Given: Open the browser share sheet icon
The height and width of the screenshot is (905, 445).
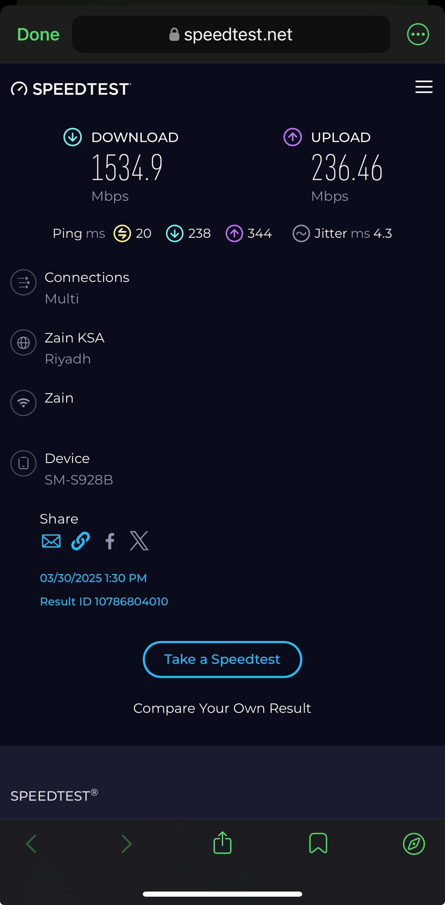Looking at the screenshot, I should tap(222, 843).
